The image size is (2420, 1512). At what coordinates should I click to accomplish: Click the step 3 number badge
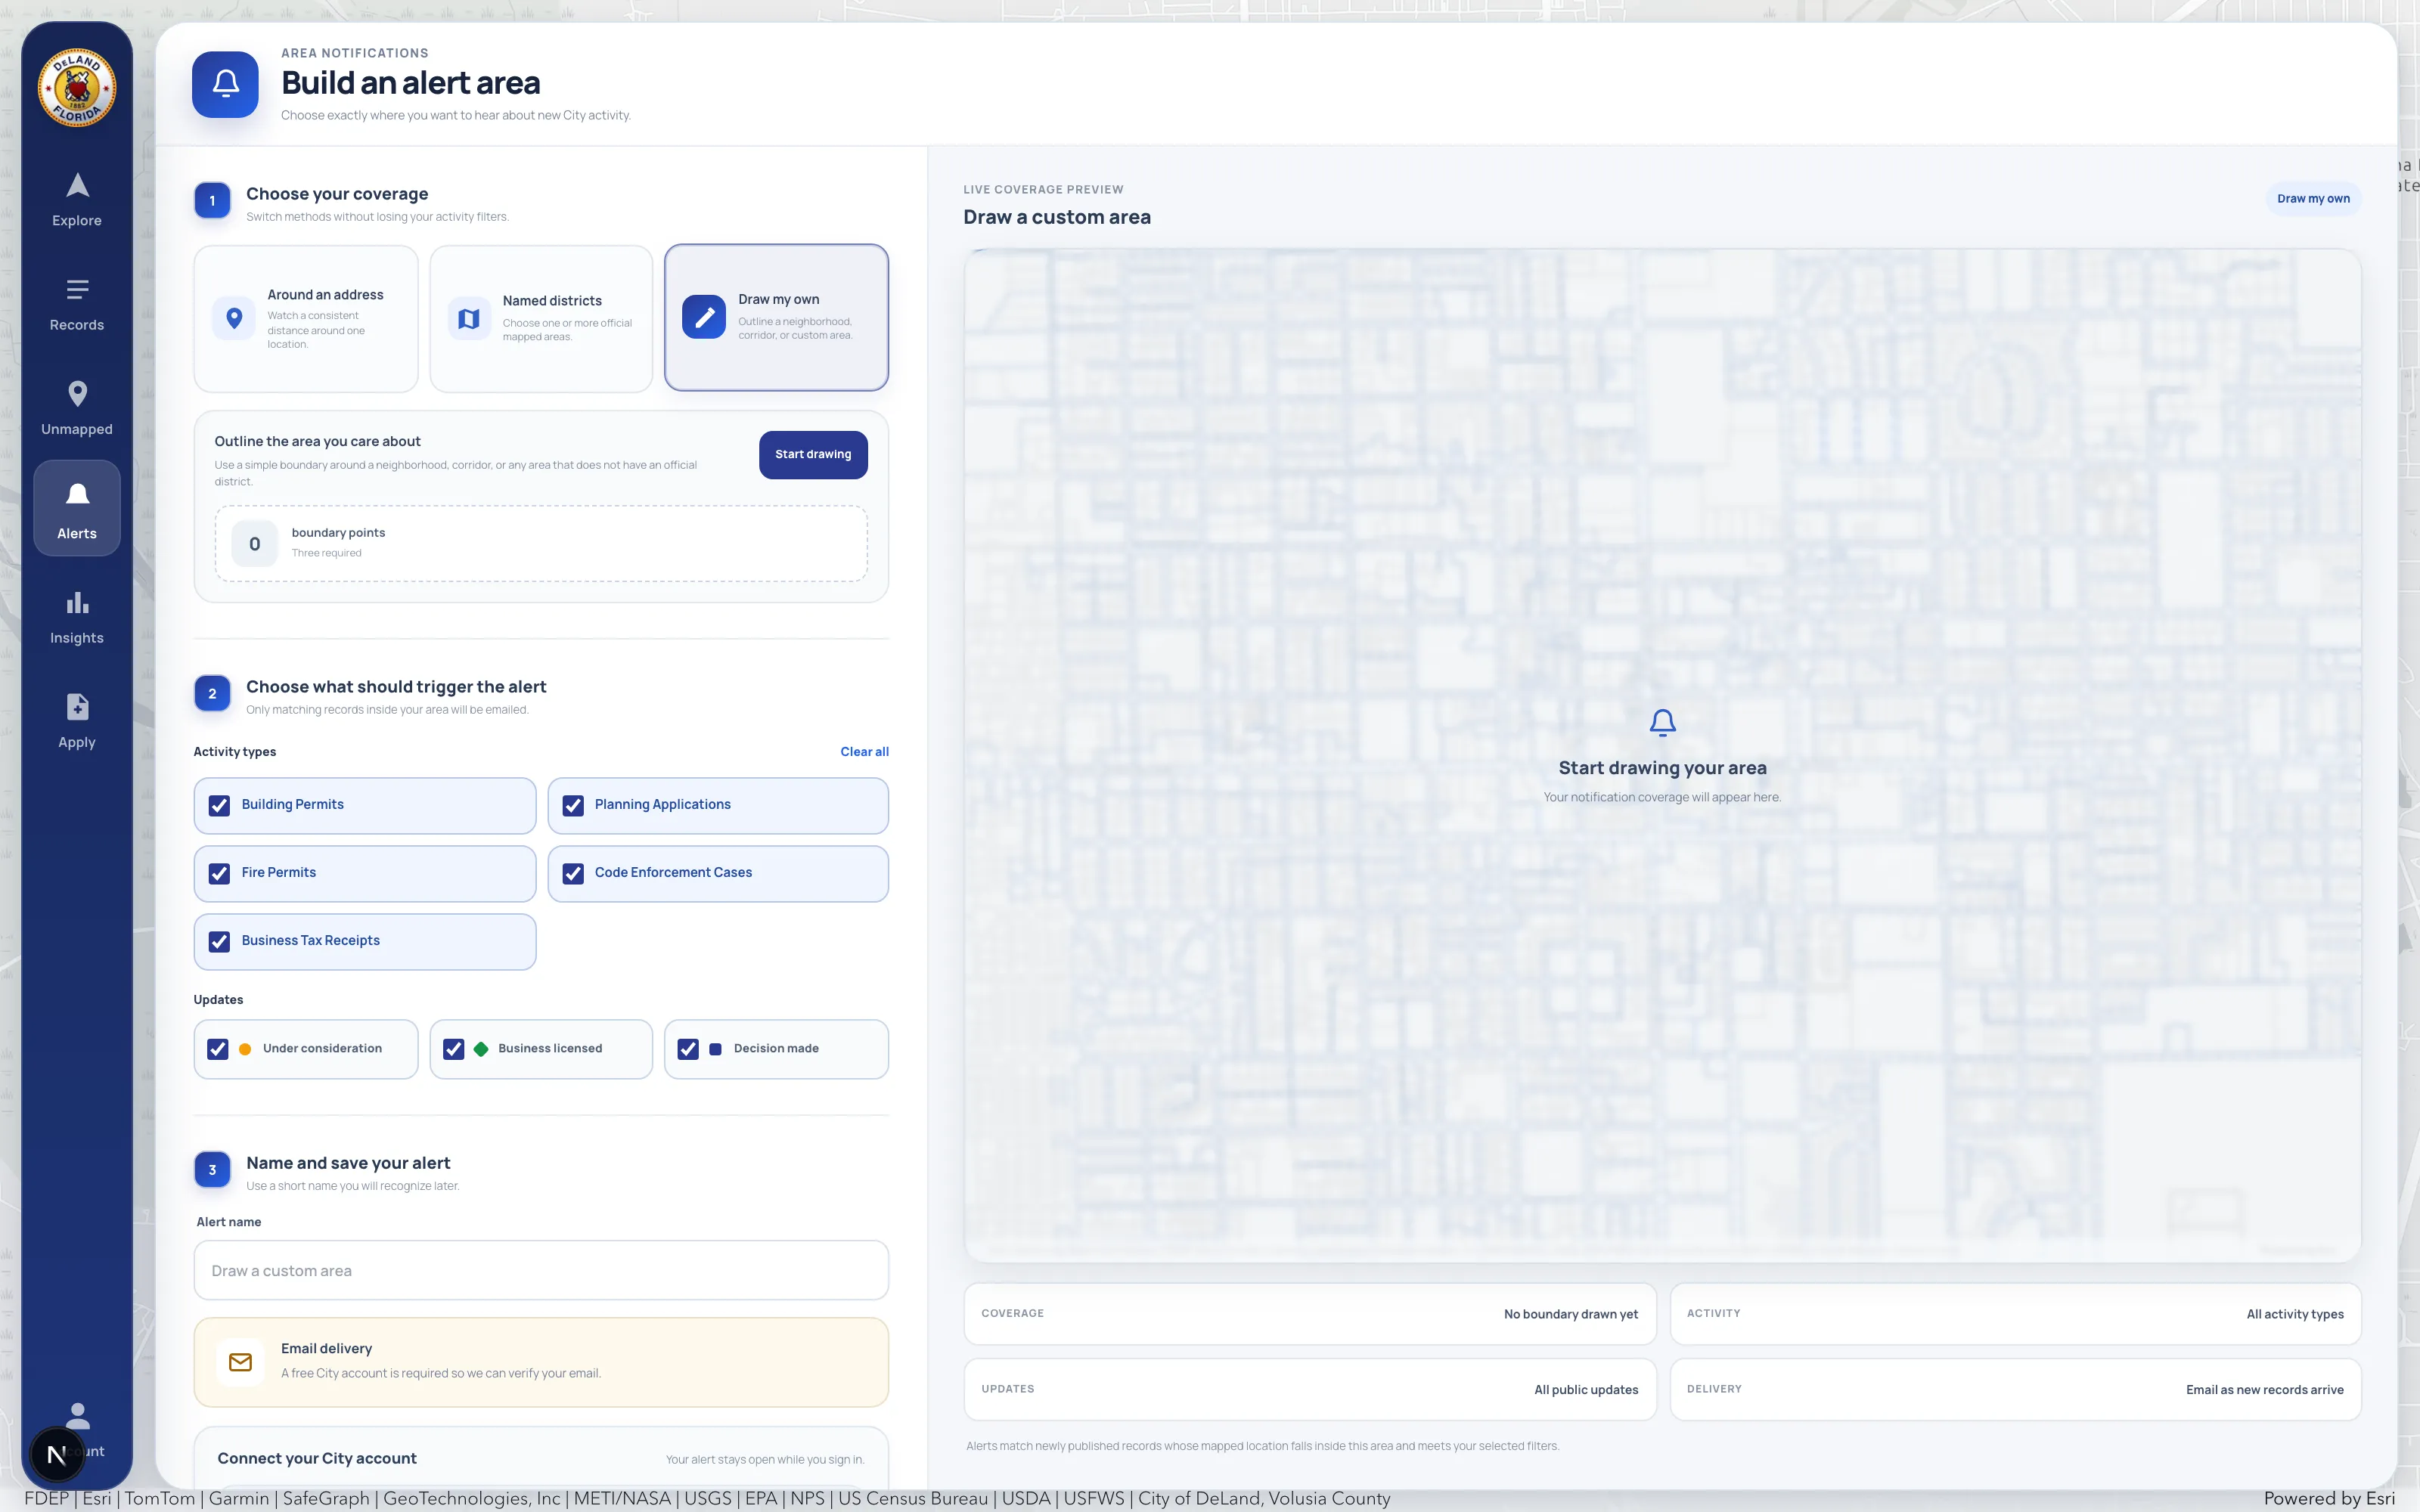coord(212,1170)
